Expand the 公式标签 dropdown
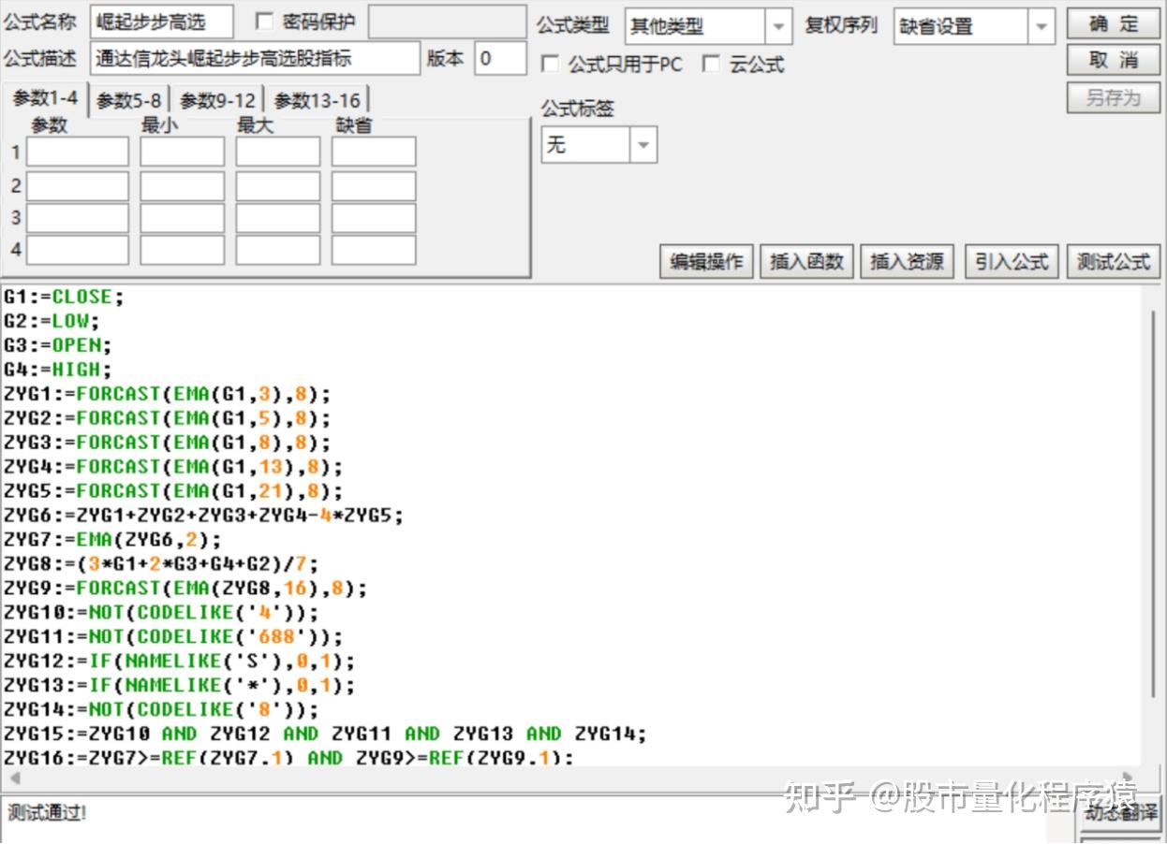This screenshot has width=1167, height=844. click(x=643, y=145)
